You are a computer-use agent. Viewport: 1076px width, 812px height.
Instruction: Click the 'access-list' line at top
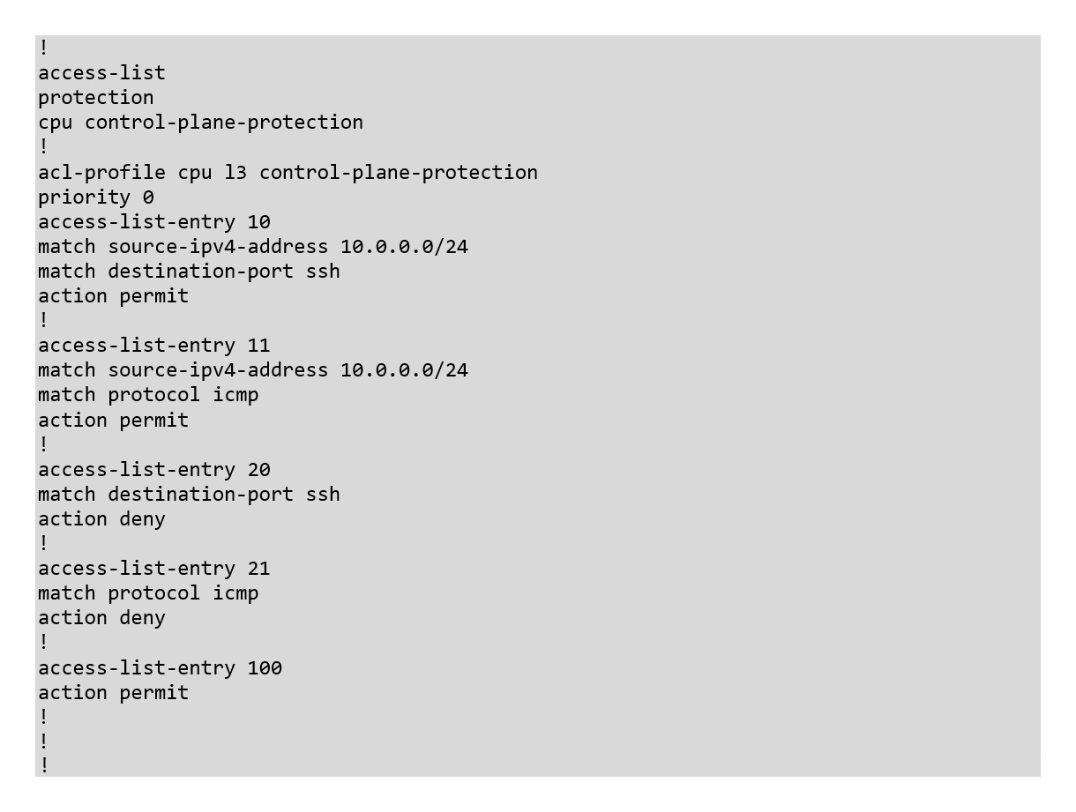[x=101, y=72]
